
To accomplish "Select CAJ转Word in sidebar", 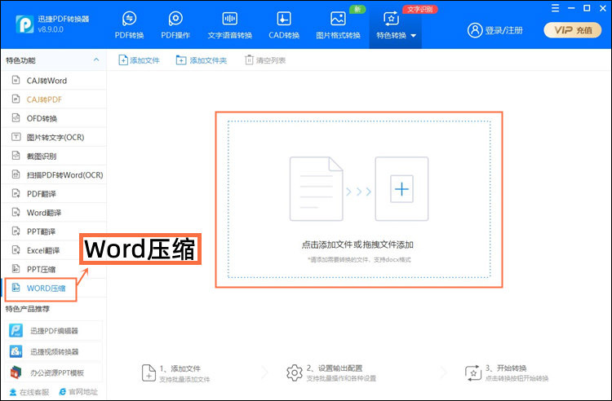I will (54, 80).
